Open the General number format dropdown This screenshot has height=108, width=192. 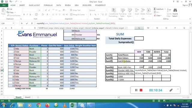106,10
